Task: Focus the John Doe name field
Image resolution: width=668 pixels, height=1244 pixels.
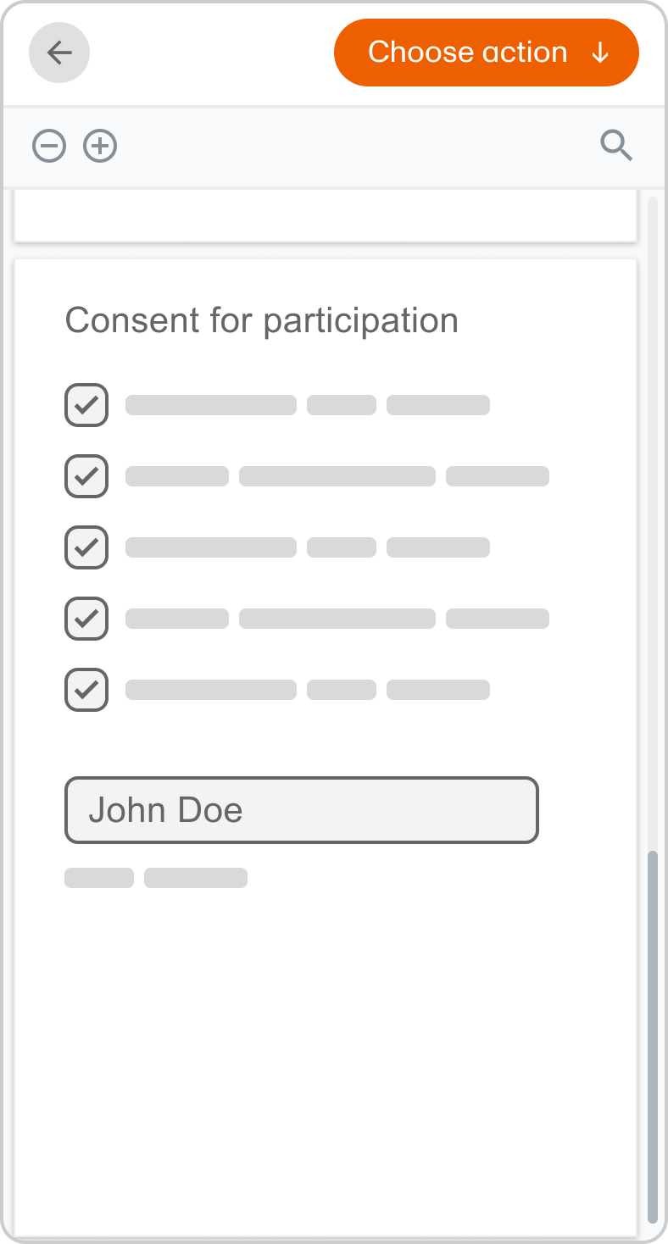Action: point(302,810)
